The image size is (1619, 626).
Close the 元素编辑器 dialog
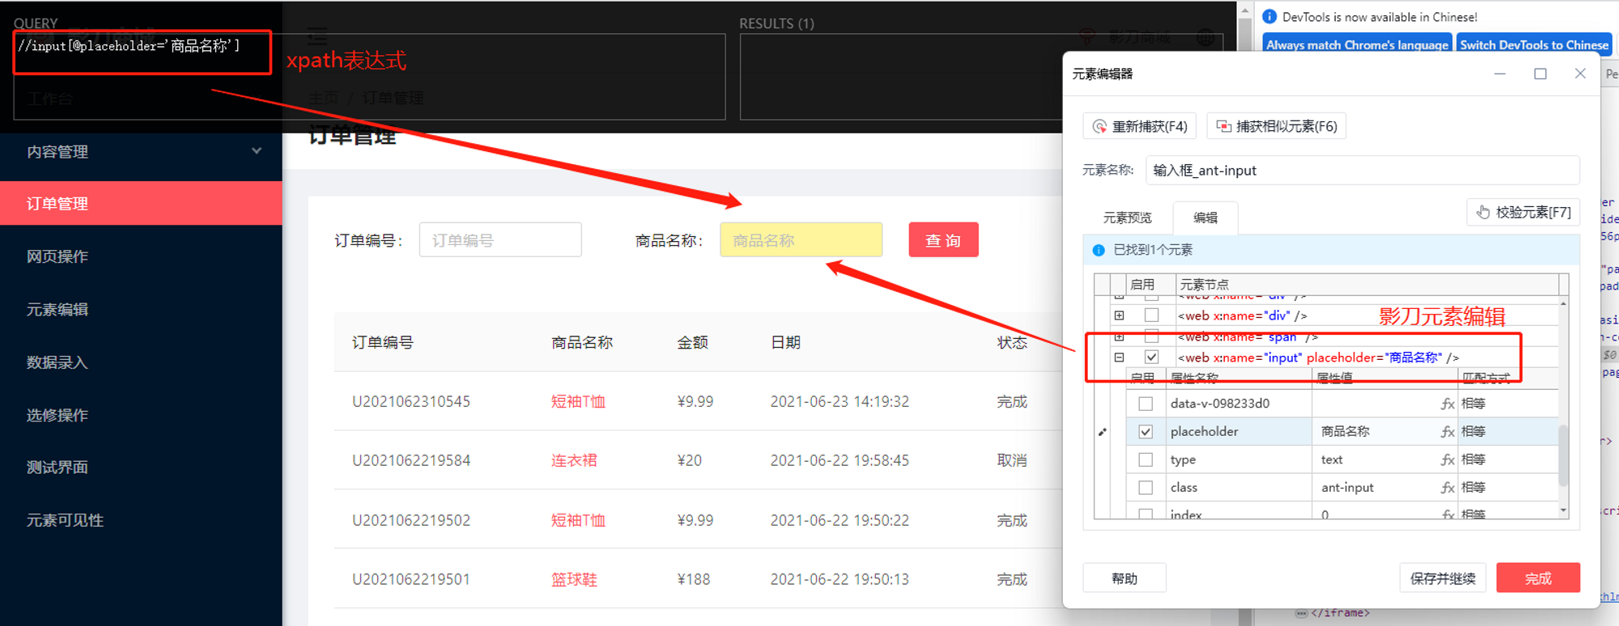(x=1580, y=74)
